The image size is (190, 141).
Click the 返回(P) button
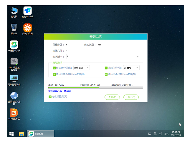[x=112, y=97]
